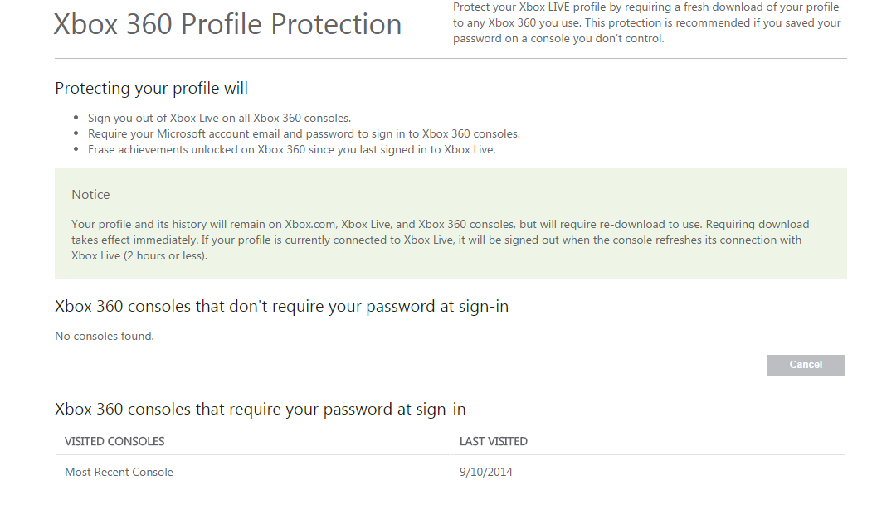Select the VISITED CONSOLES column header
872x519 pixels.
114,441
